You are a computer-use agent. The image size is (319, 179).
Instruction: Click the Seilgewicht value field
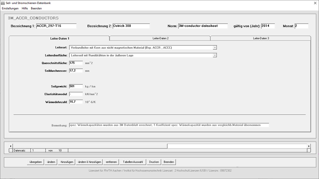click(76, 87)
